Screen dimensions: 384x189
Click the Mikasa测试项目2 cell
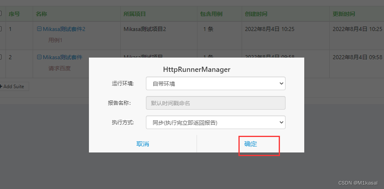(x=145, y=29)
